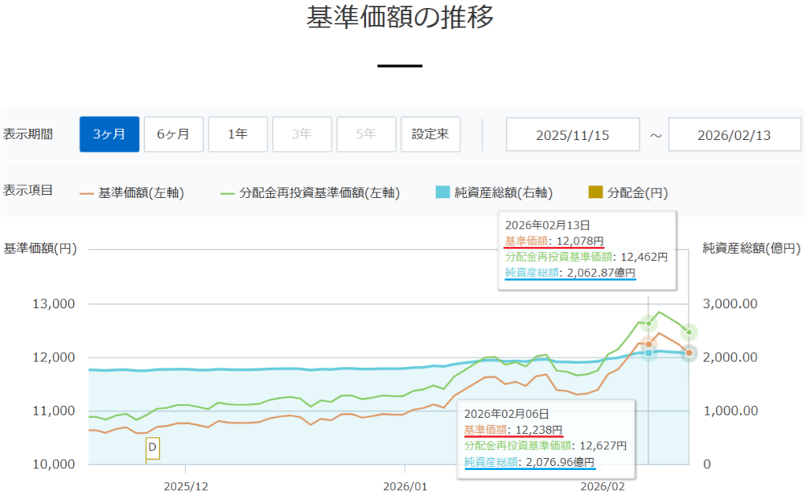The height and width of the screenshot is (495, 806).
Task: Choose the 1年 period button
Action: (238, 134)
